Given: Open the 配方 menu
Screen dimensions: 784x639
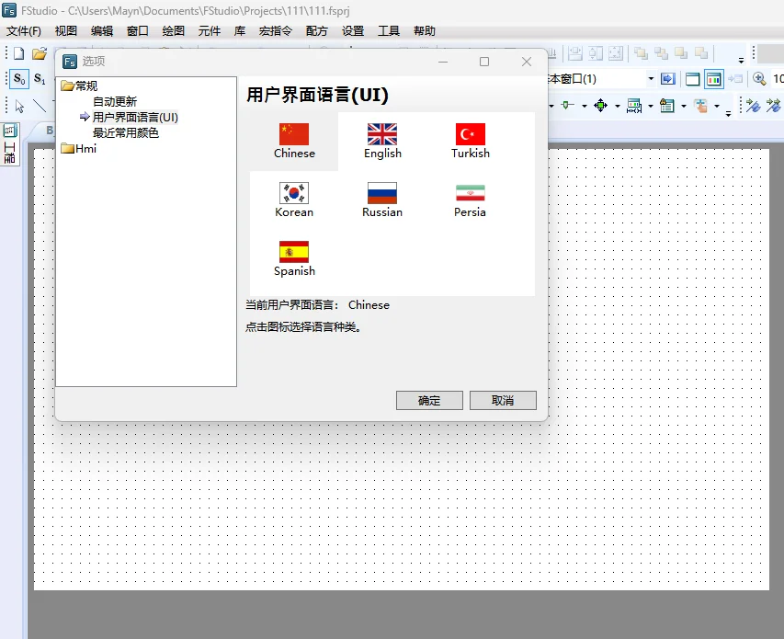Looking at the screenshot, I should point(317,31).
